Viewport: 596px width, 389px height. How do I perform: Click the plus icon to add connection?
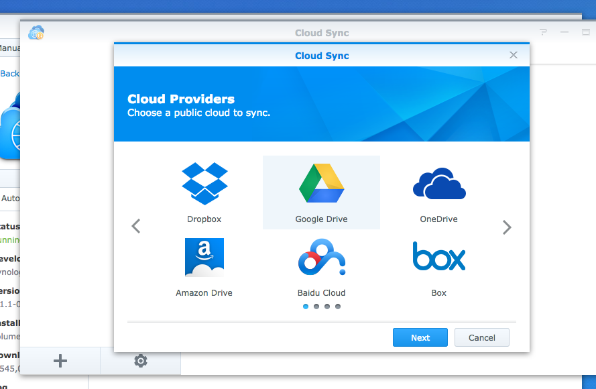coord(60,361)
